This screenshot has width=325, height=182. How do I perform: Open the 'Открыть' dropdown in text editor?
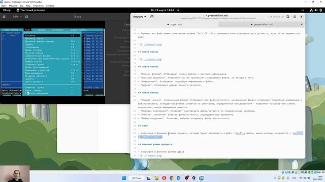139,17
